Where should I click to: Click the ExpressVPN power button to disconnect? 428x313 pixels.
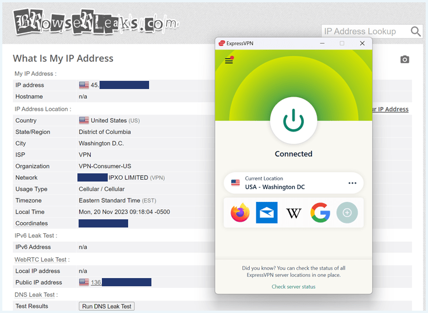(x=293, y=120)
